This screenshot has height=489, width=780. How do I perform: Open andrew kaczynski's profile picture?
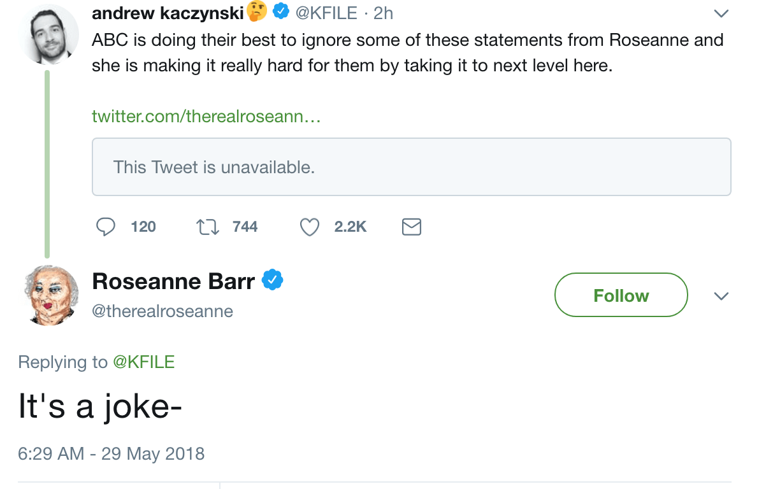click(51, 35)
